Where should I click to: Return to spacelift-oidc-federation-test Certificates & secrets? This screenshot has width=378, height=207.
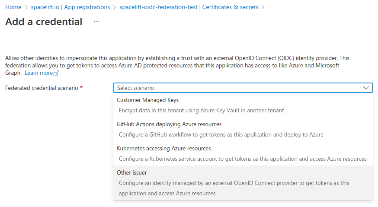[x=189, y=7]
